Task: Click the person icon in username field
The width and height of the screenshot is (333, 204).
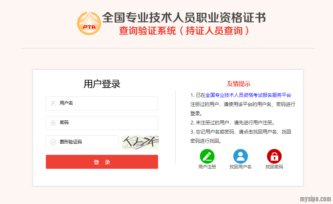Action: coord(53,103)
